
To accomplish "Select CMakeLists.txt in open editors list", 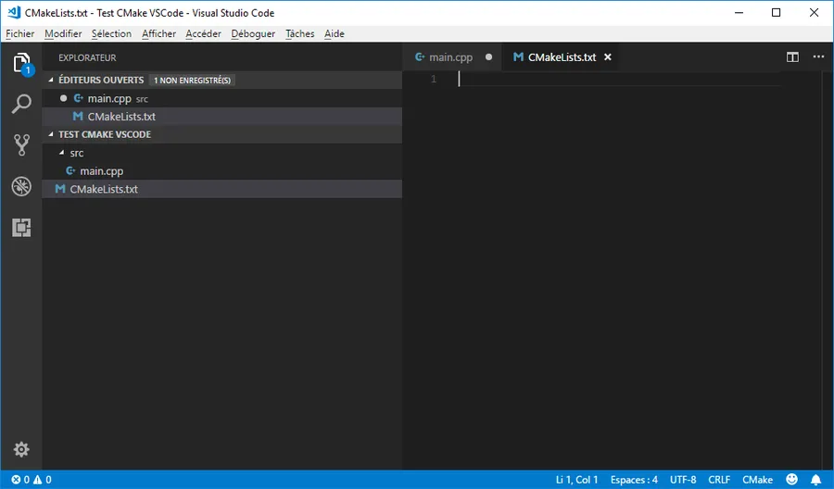I will click(x=222, y=117).
